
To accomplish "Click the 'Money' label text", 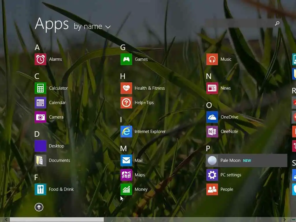I will click(x=141, y=189).
